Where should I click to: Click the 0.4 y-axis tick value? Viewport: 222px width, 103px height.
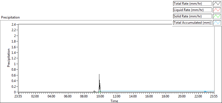pos(14,81)
